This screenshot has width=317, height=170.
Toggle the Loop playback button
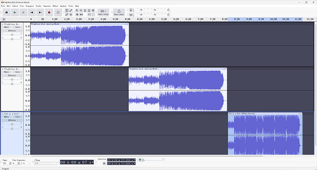(58, 13)
